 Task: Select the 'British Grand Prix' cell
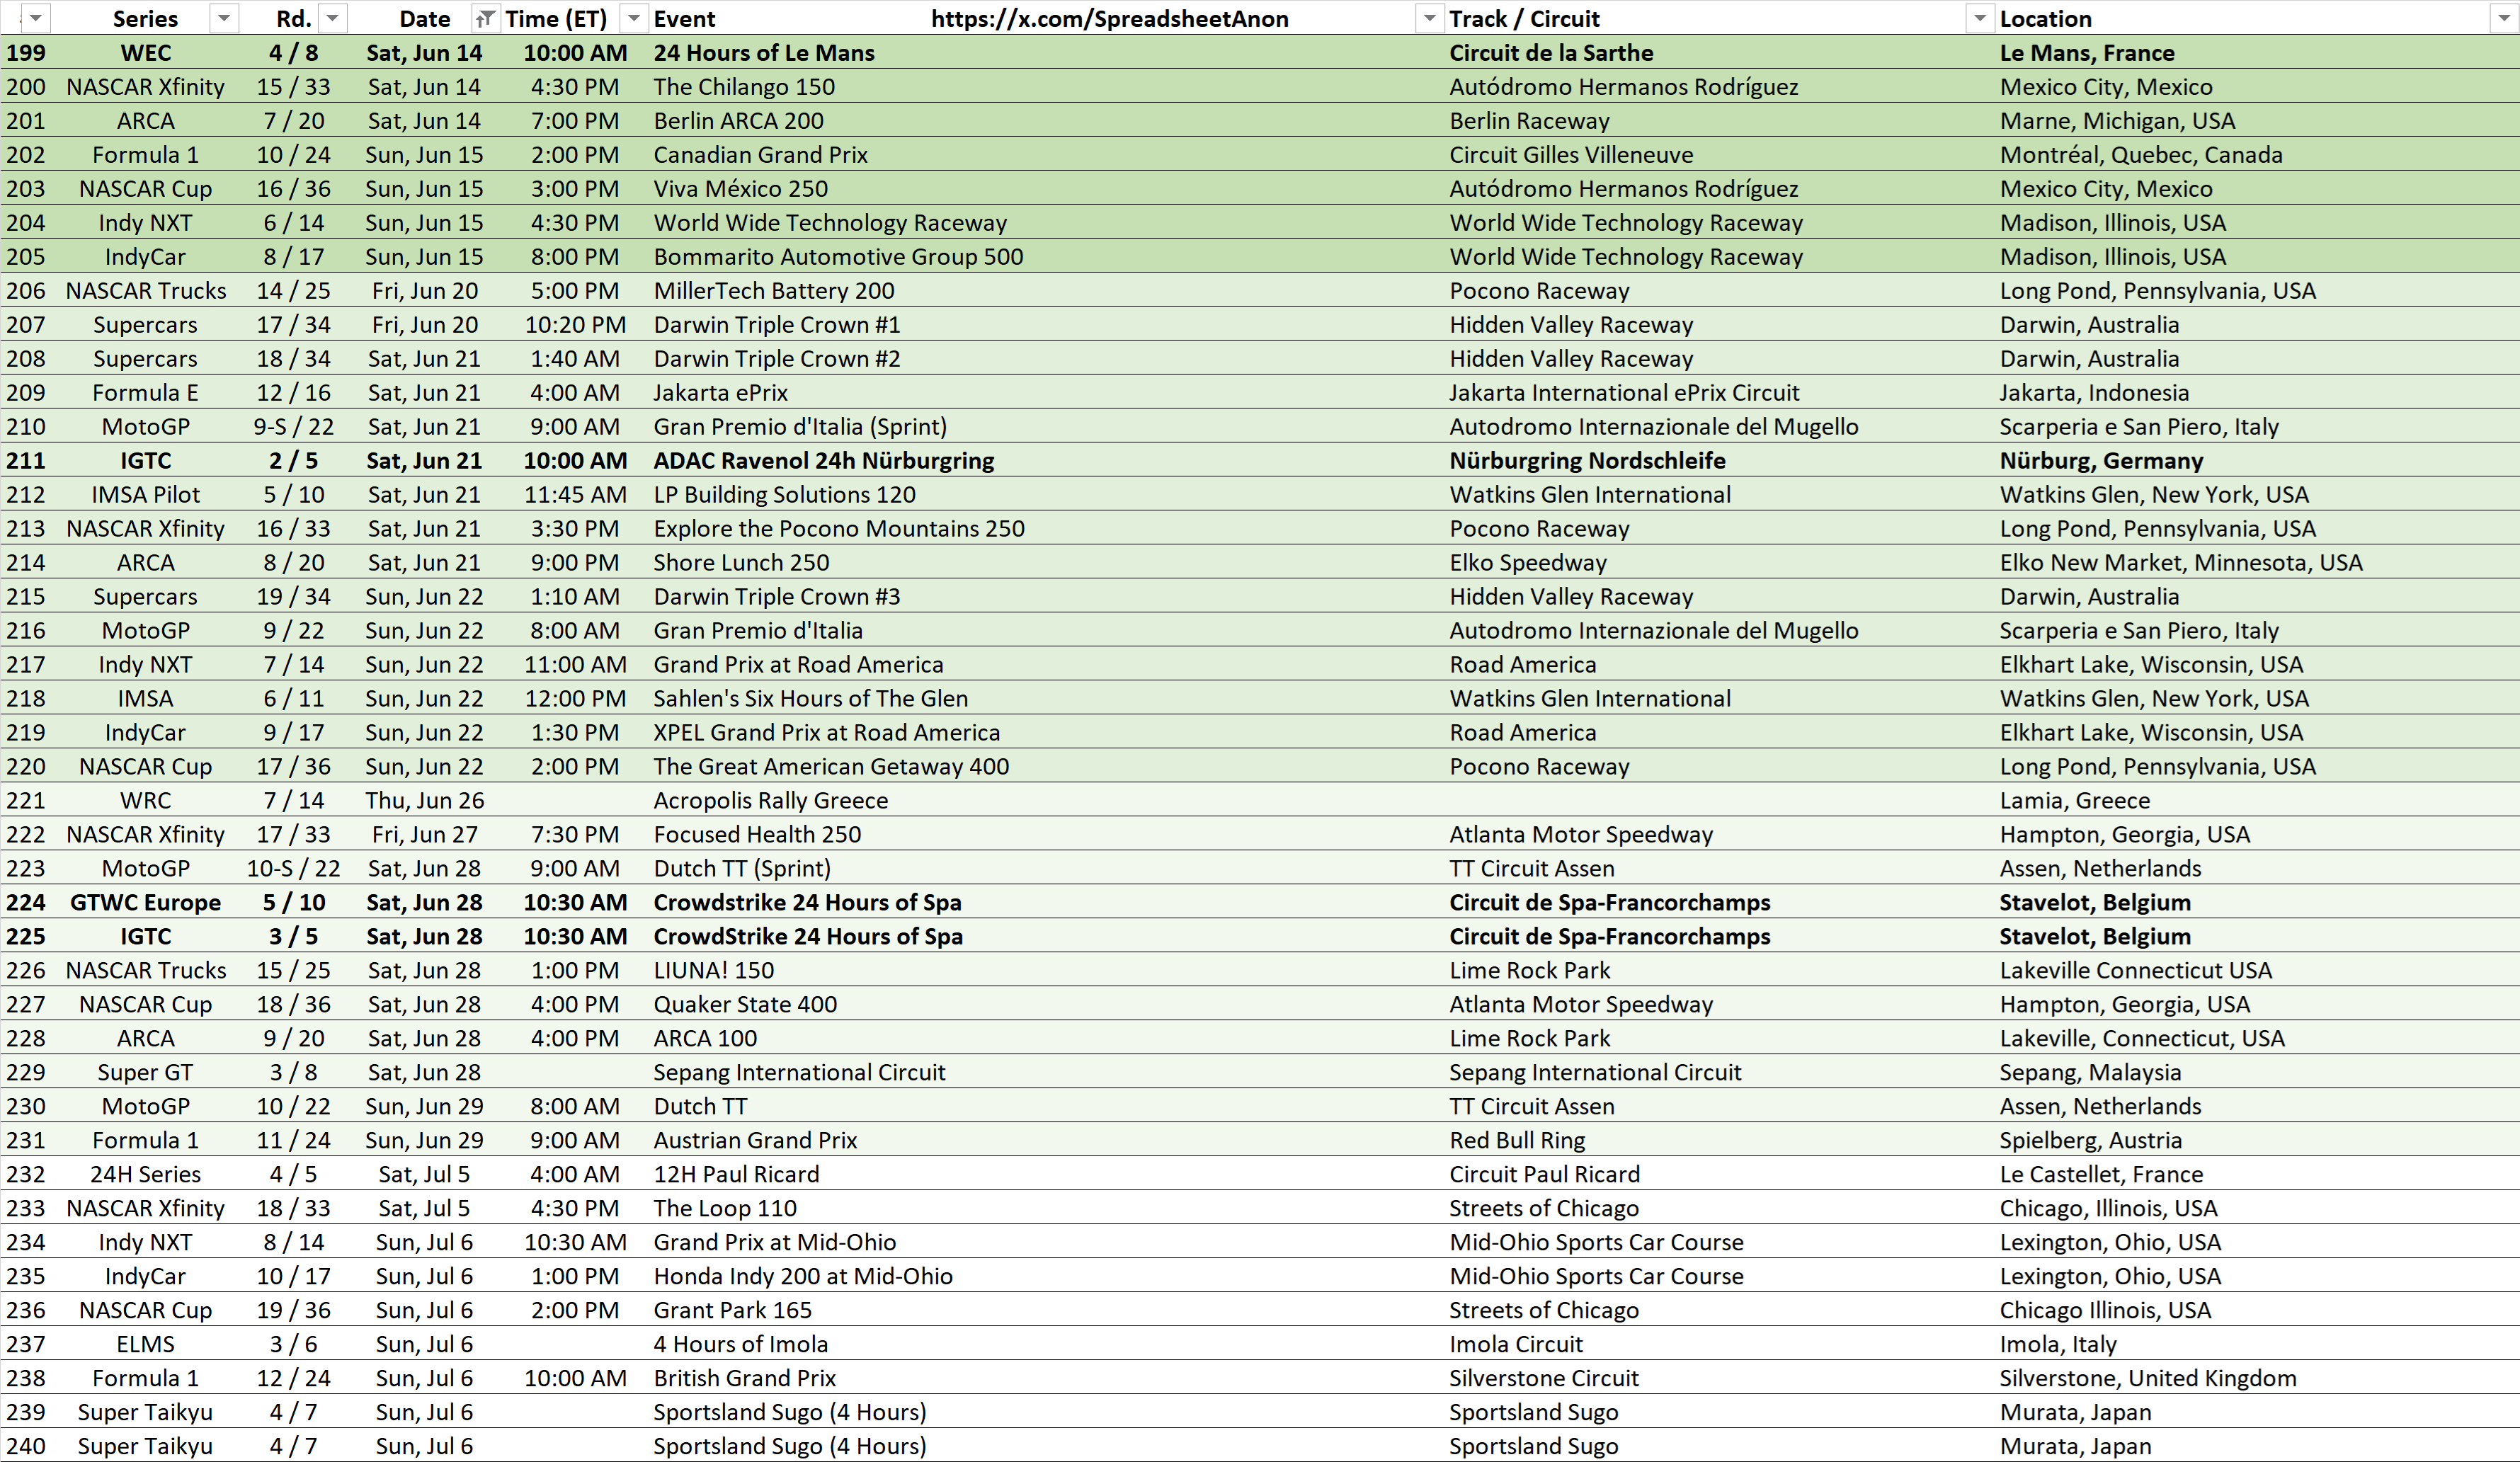coord(744,1379)
